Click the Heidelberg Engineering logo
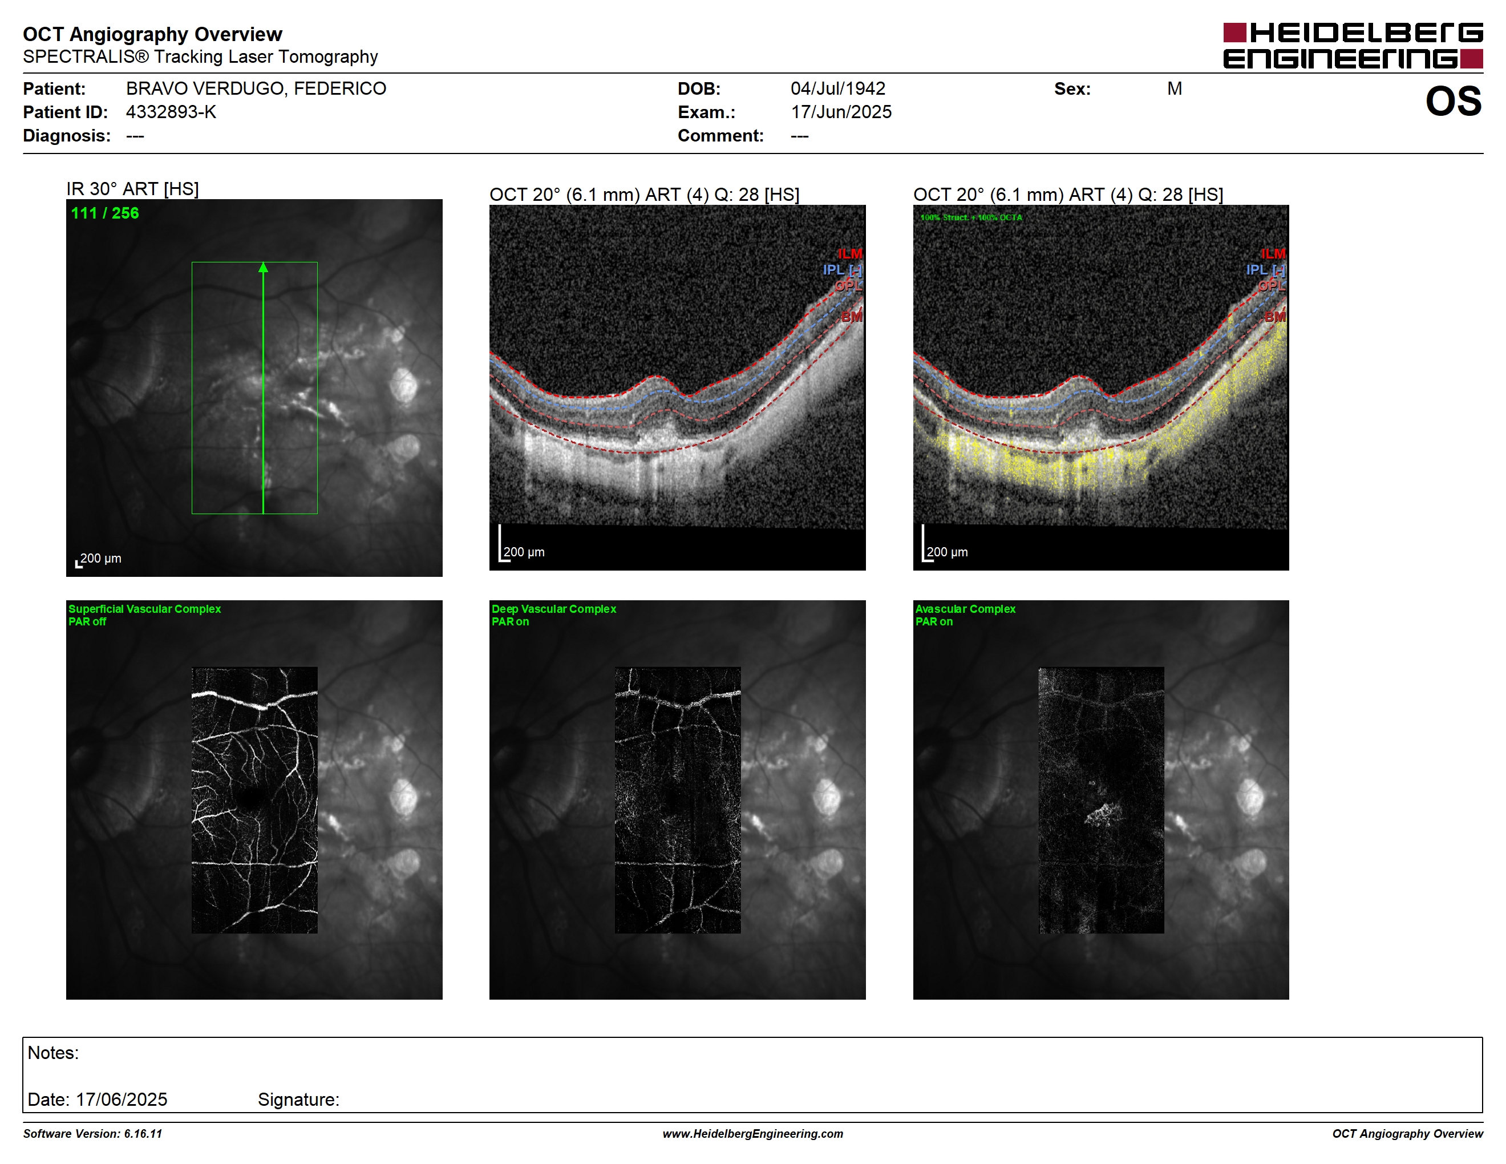The height and width of the screenshot is (1164, 1506). tap(1352, 46)
